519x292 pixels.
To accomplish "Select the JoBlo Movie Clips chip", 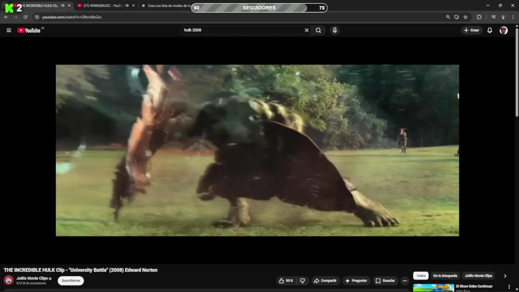I will (x=478, y=276).
